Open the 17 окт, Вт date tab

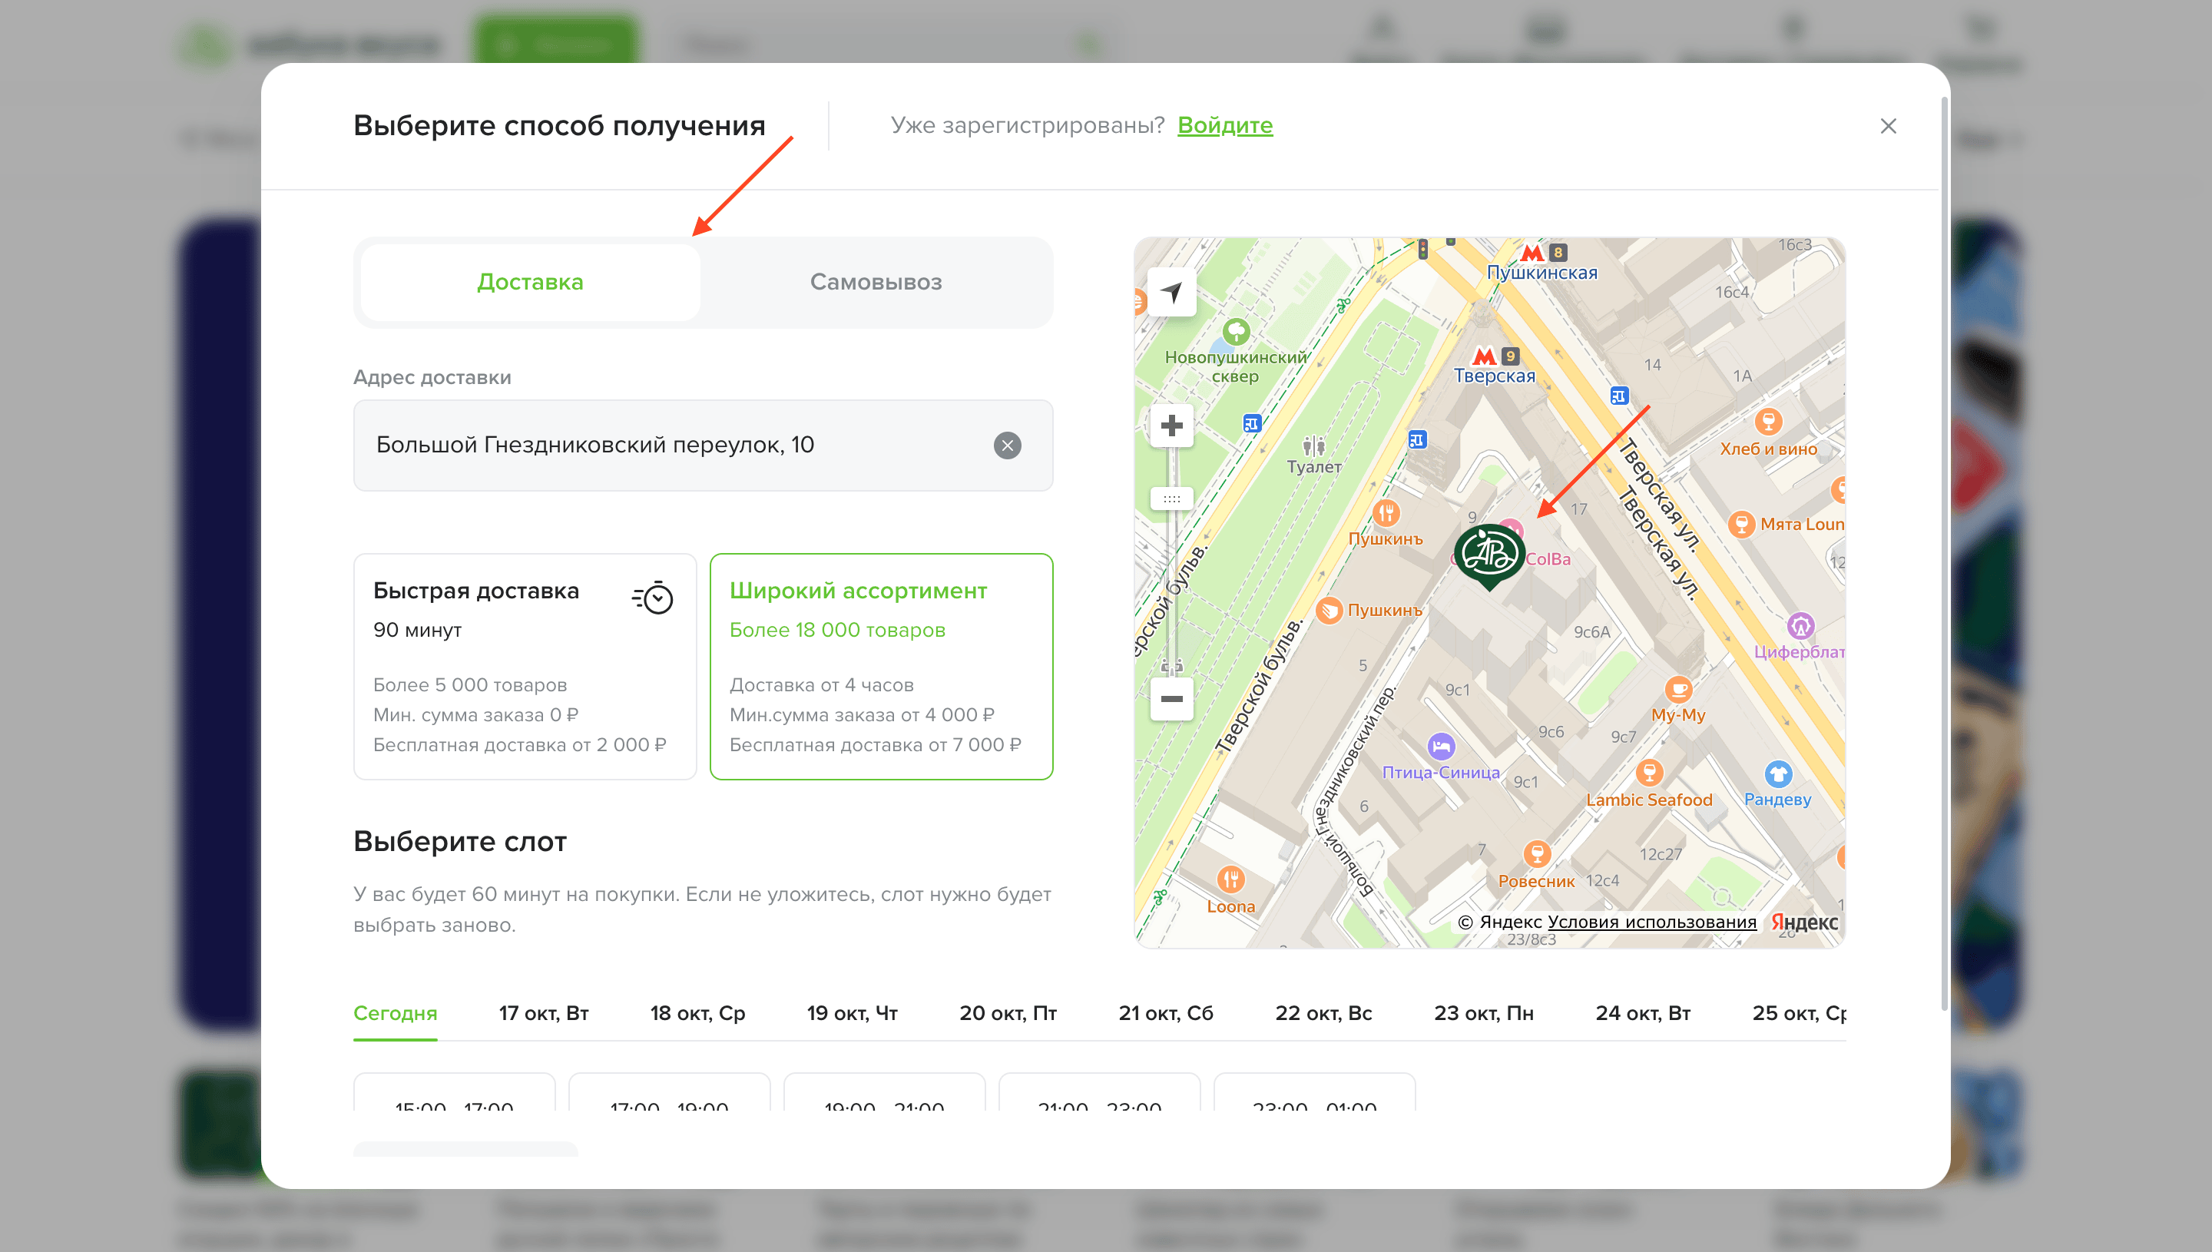[543, 1013]
